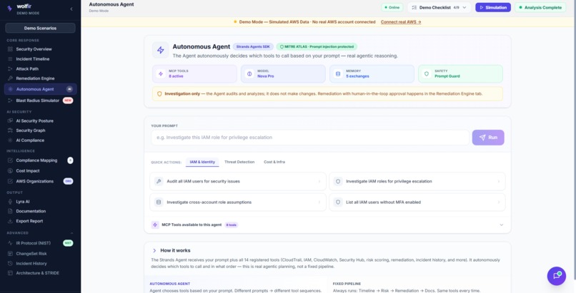Choose Audit all IAM users for security issues

[238, 181]
